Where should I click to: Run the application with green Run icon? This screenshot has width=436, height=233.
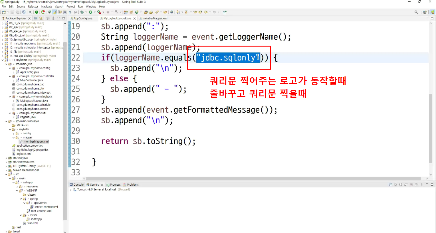(x=90, y=12)
